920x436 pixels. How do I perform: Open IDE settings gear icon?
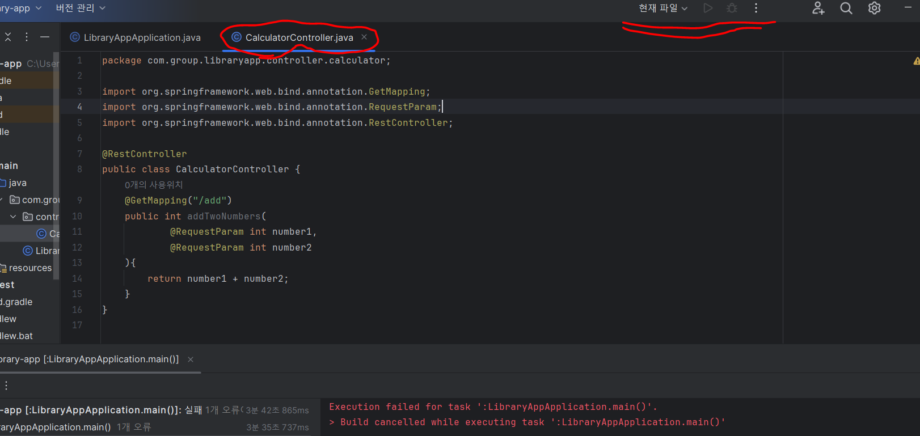875,8
